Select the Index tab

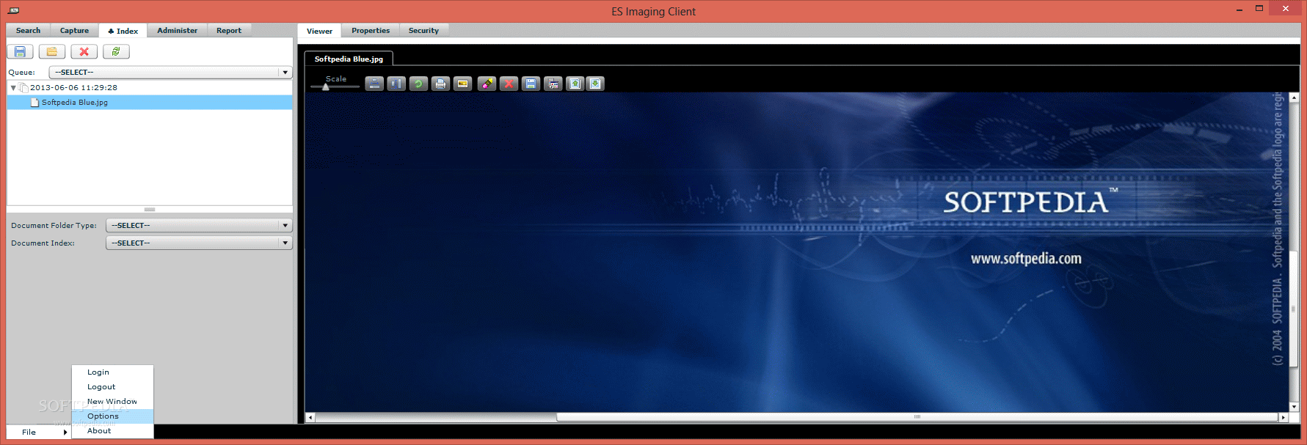123,31
